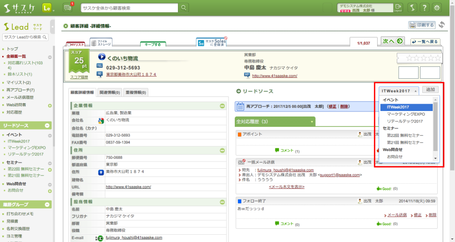
Task: Collapse the 企業情報 section with minus toggle
Action: pyautogui.click(x=222, y=106)
